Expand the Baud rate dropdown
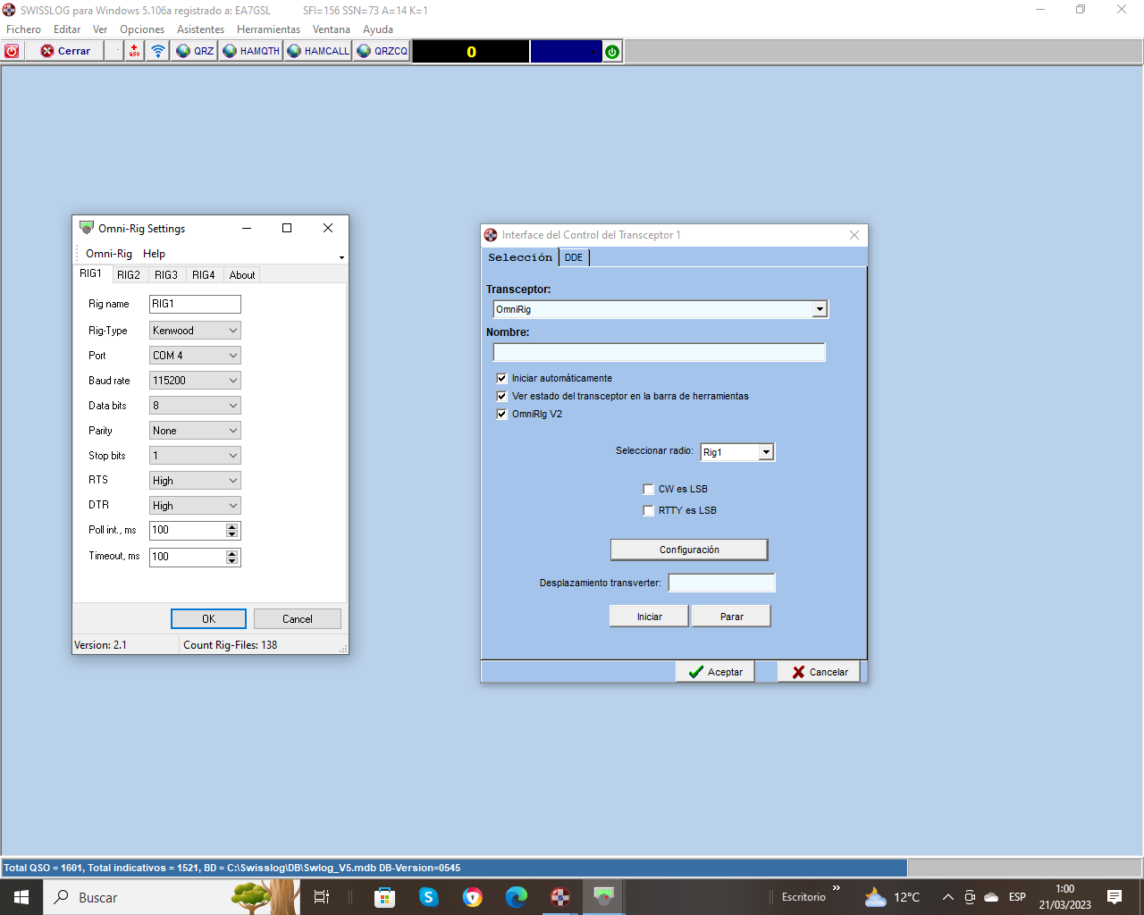1144x915 pixels. [x=195, y=381]
